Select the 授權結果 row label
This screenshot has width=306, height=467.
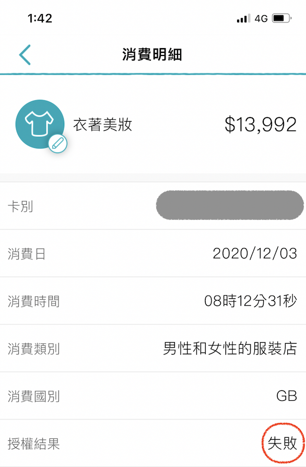(33, 444)
